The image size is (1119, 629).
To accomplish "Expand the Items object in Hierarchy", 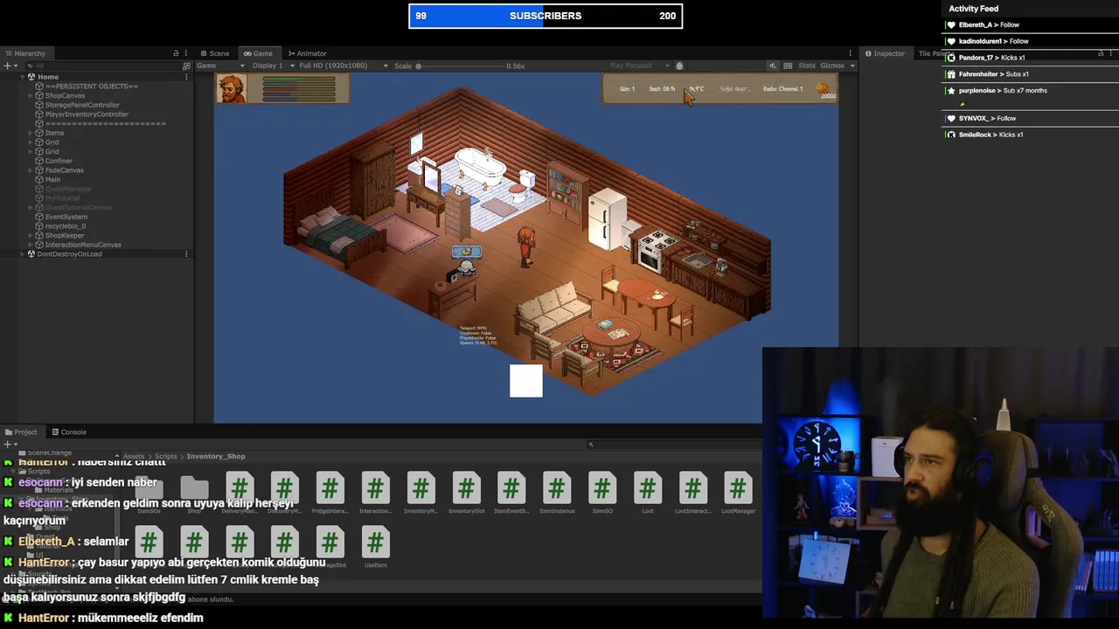I will tap(31, 133).
